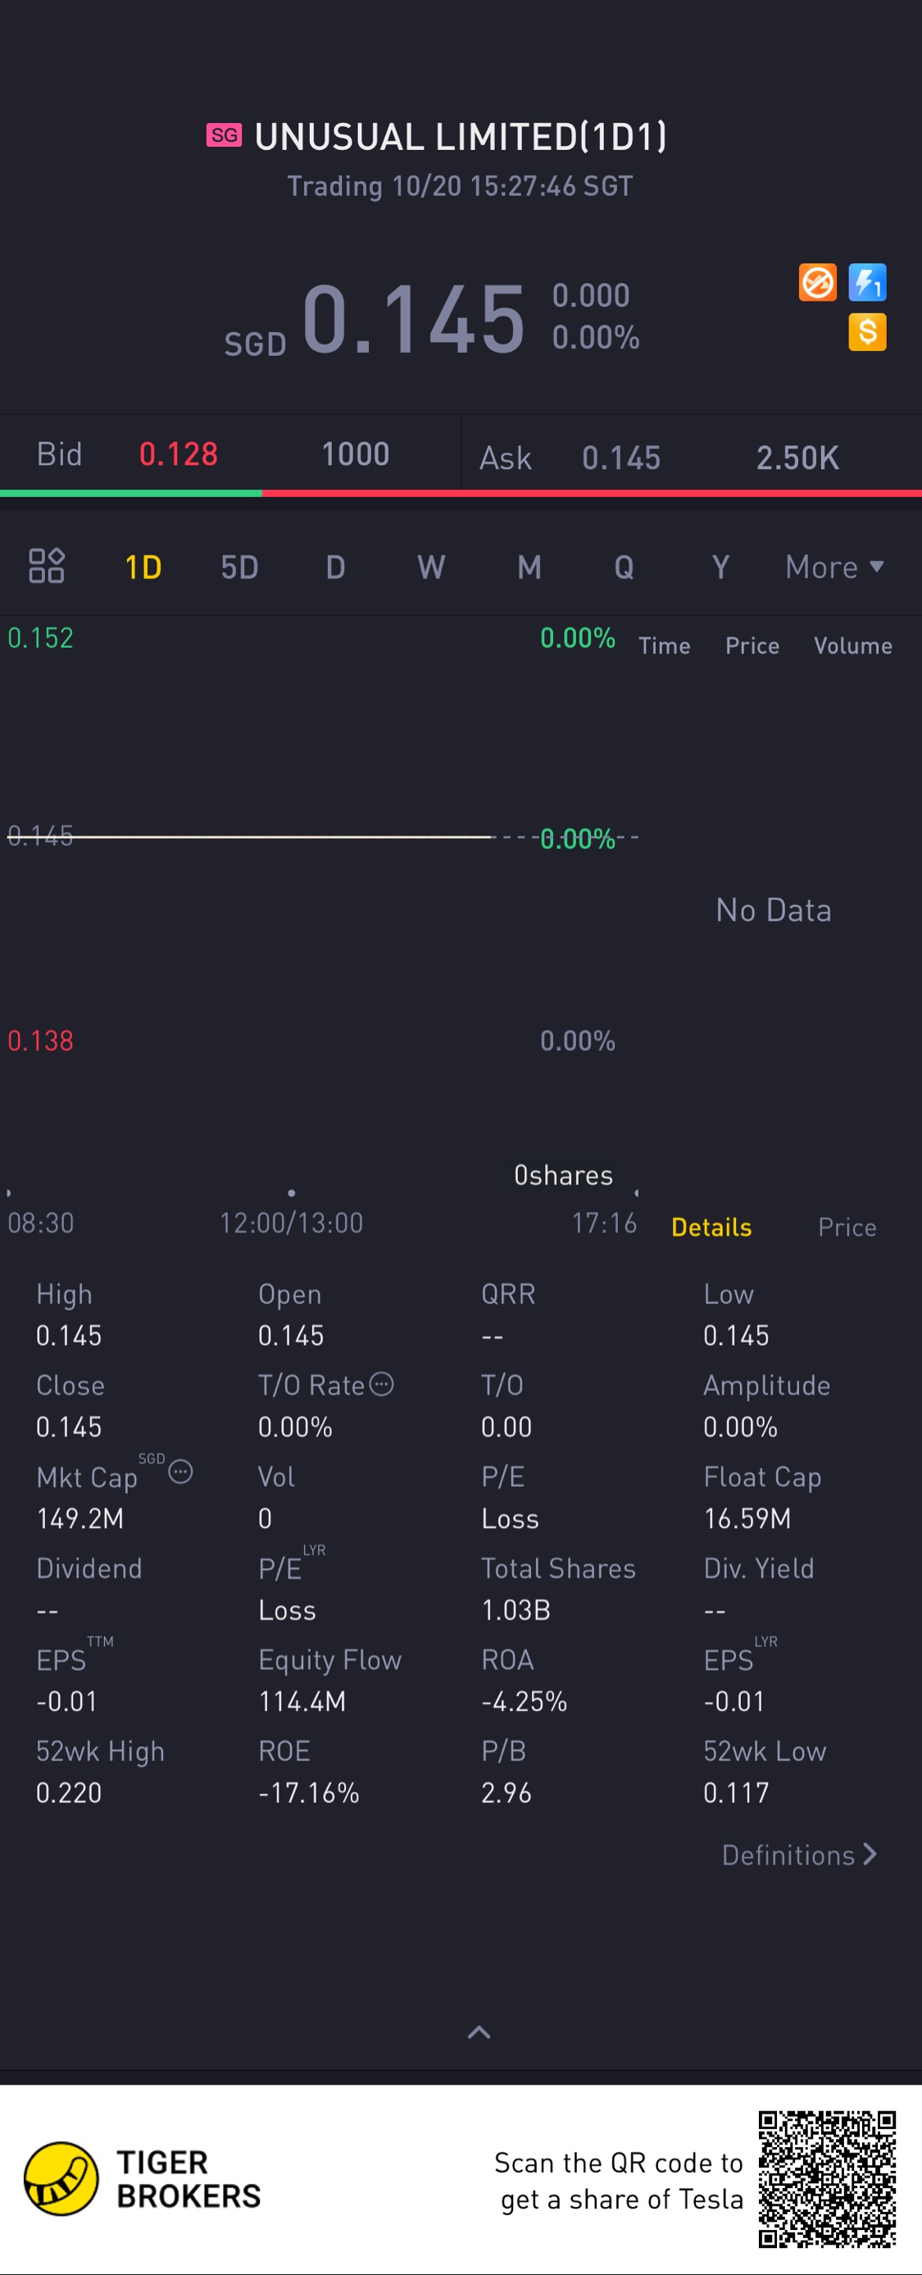Screen dimensions: 922x2275
Task: Select the W weekly chart tab
Action: (430, 567)
